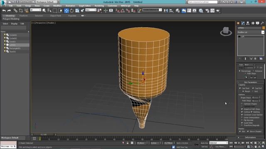Click the Polygon Modeling panel label

click(x=11, y=19)
